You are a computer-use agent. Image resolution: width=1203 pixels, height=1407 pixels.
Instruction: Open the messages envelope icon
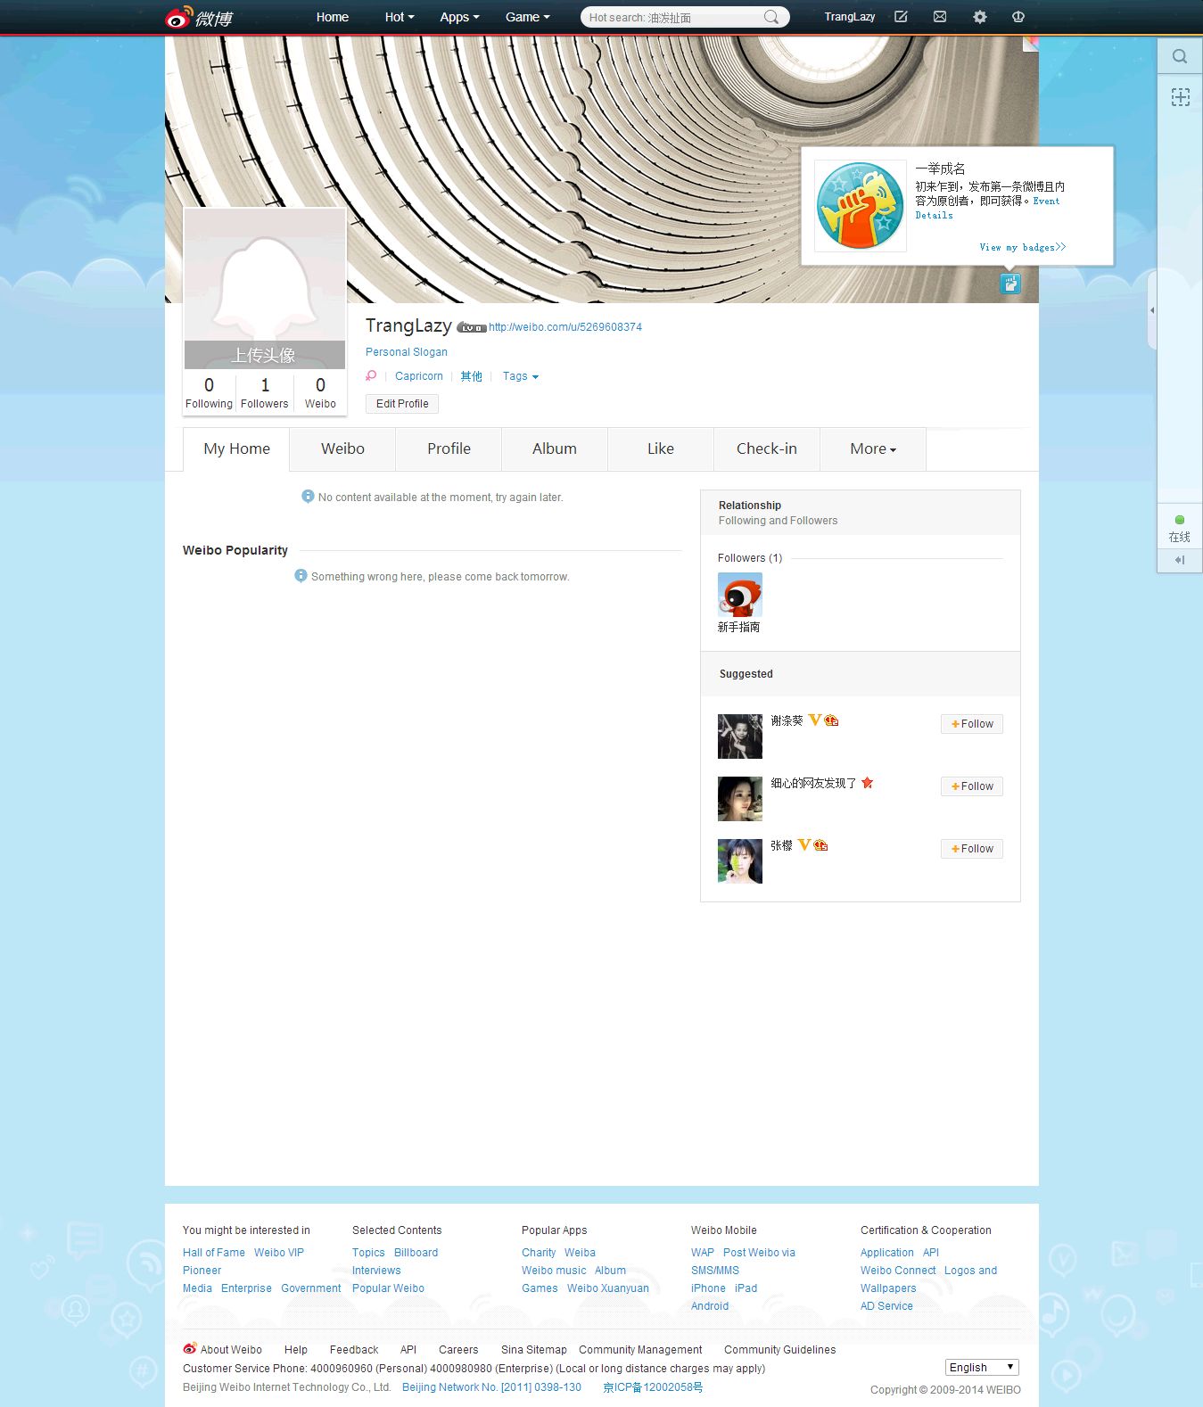[x=940, y=17]
